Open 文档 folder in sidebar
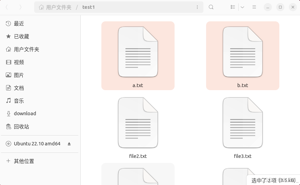 click(x=41, y=88)
